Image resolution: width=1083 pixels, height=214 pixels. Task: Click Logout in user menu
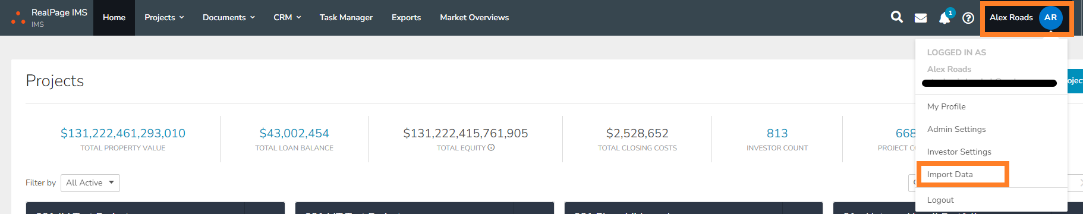coord(940,200)
